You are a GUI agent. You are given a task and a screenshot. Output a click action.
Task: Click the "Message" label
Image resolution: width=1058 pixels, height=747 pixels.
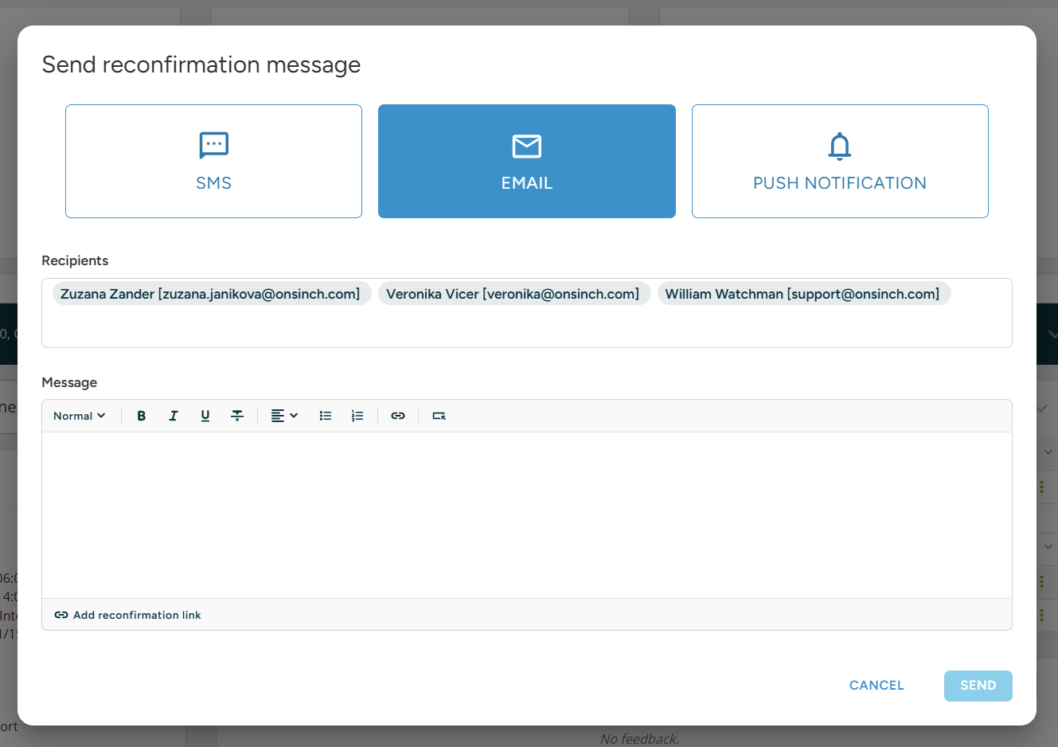tap(69, 382)
